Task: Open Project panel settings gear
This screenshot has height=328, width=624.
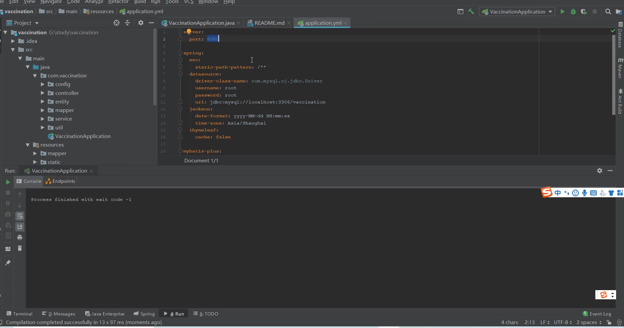Action: tap(141, 23)
